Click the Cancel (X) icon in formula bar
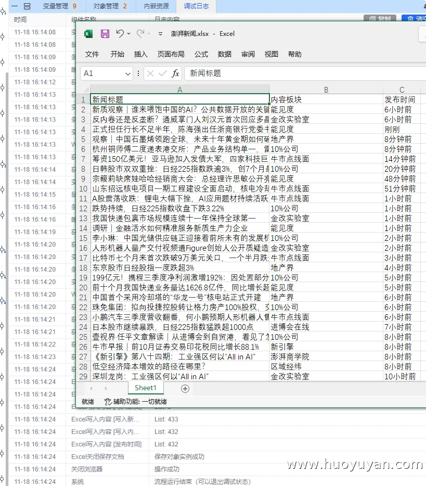The width and height of the screenshot is (426, 486). (x=150, y=73)
